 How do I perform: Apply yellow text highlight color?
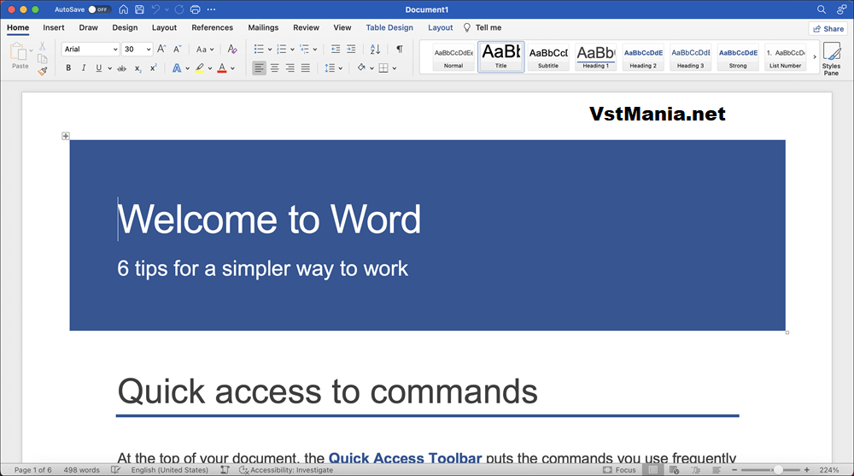pos(200,68)
